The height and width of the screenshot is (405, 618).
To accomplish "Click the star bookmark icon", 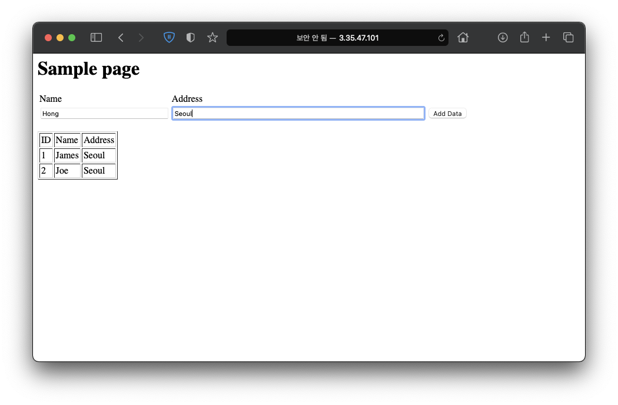I will [x=212, y=38].
